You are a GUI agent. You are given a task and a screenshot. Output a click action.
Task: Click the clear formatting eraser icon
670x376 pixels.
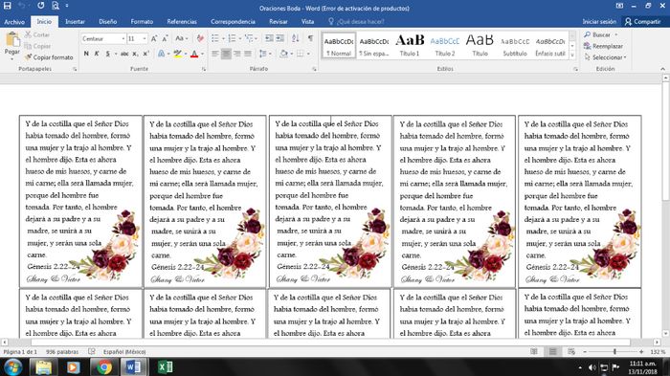point(200,38)
